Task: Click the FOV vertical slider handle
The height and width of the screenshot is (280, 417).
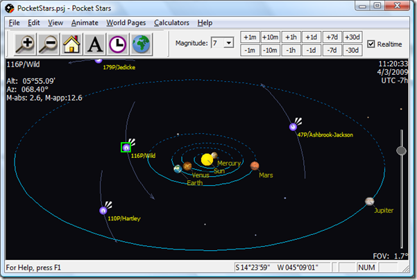Action: 401,150
